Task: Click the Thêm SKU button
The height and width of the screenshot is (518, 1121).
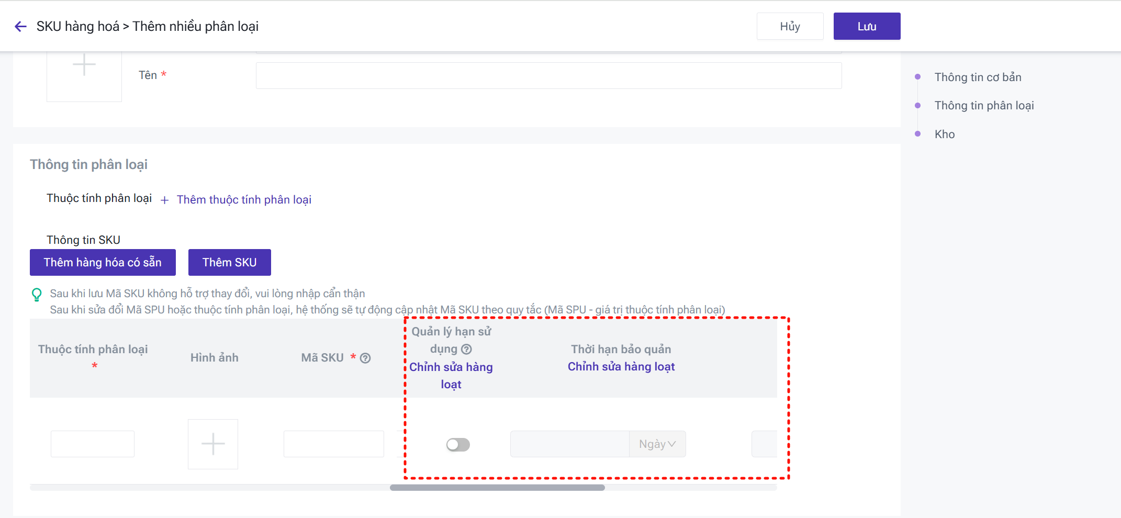Action: (x=229, y=263)
